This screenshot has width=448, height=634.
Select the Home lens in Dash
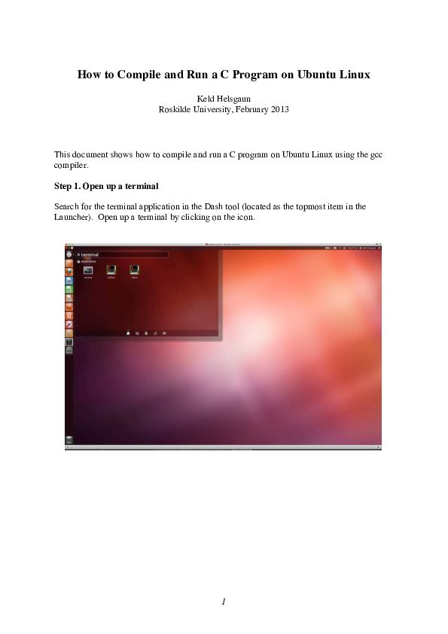[x=128, y=333]
